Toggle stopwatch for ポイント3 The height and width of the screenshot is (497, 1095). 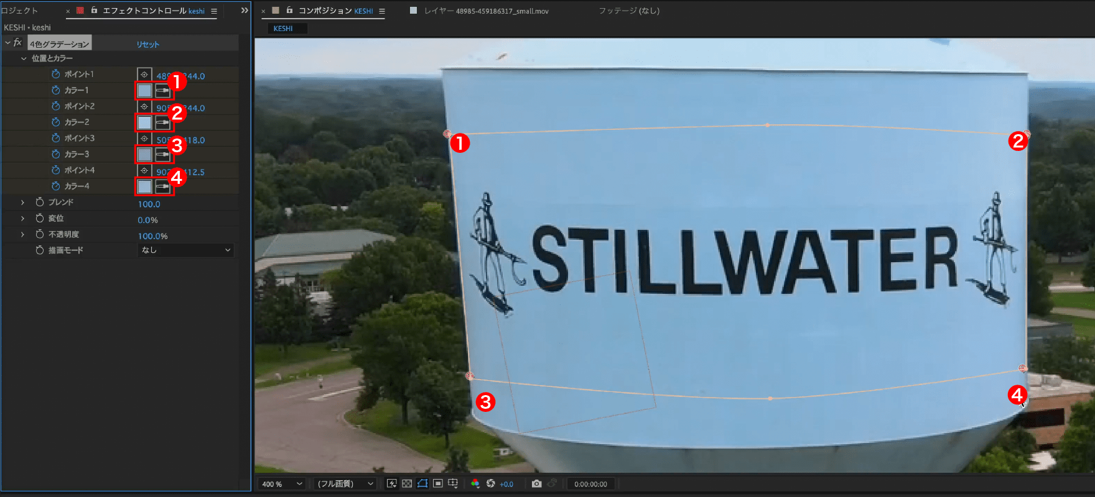tap(56, 138)
